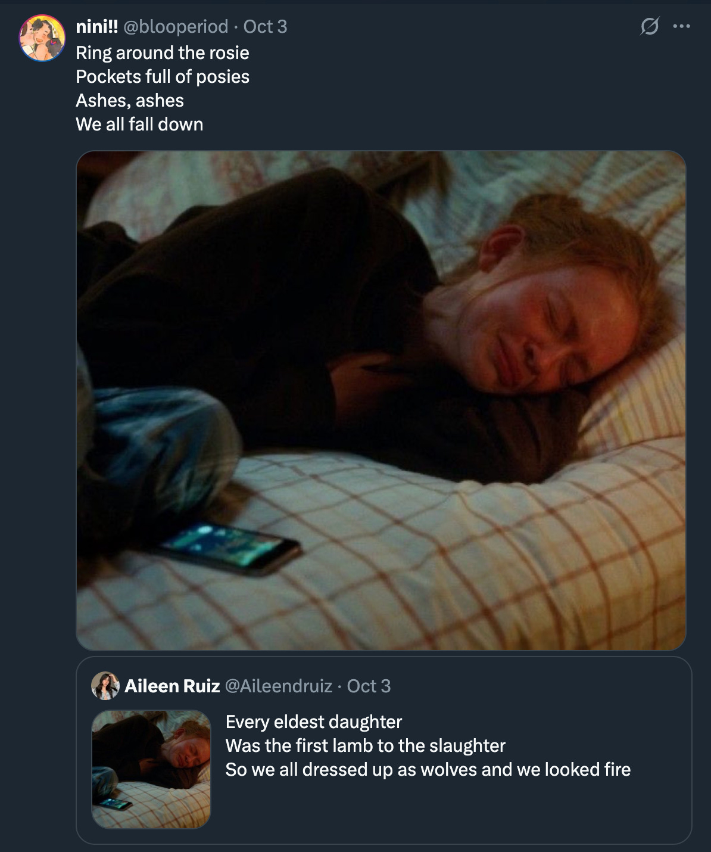Click the 'Ring around the rosie' line

coord(163,52)
